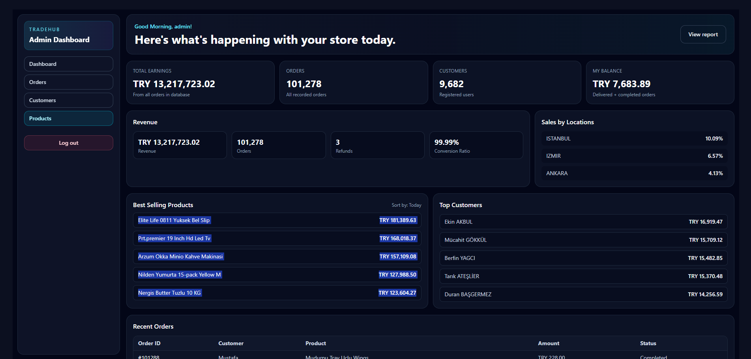Select ANKARA location row
This screenshot has height=359, width=751.
click(x=635, y=173)
